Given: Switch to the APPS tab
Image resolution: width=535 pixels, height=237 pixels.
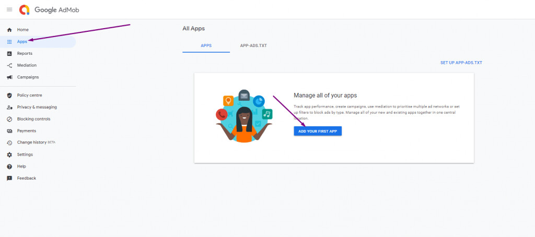Looking at the screenshot, I should pos(206,45).
